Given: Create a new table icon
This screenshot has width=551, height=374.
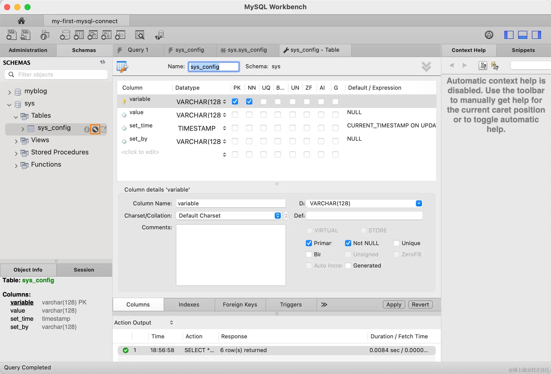Looking at the screenshot, I should pyautogui.click(x=79, y=35).
